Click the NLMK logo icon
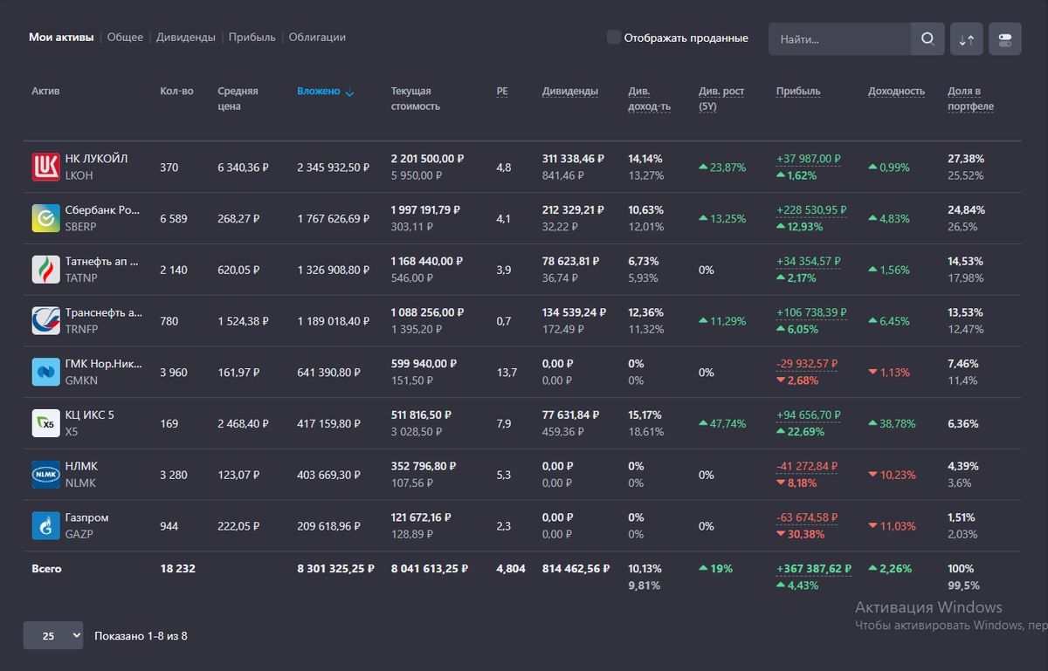This screenshot has height=671, width=1048. 45,475
